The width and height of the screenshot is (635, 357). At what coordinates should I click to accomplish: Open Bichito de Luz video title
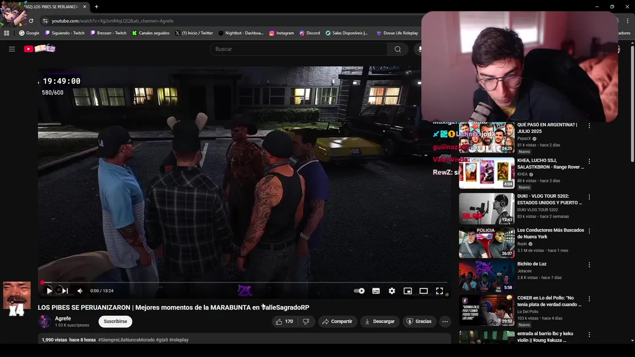coord(532,264)
